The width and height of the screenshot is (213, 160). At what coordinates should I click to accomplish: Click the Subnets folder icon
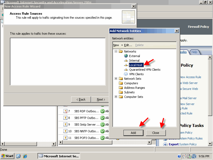(121, 92)
